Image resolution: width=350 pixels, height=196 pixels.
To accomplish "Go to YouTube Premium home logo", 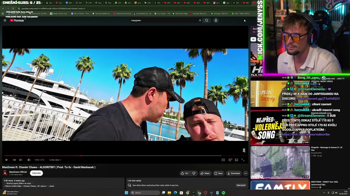I will [x=17, y=20].
